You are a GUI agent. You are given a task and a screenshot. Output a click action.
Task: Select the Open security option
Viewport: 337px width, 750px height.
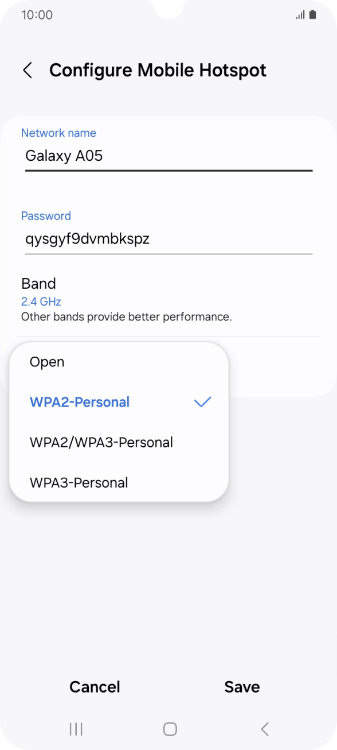click(x=46, y=362)
